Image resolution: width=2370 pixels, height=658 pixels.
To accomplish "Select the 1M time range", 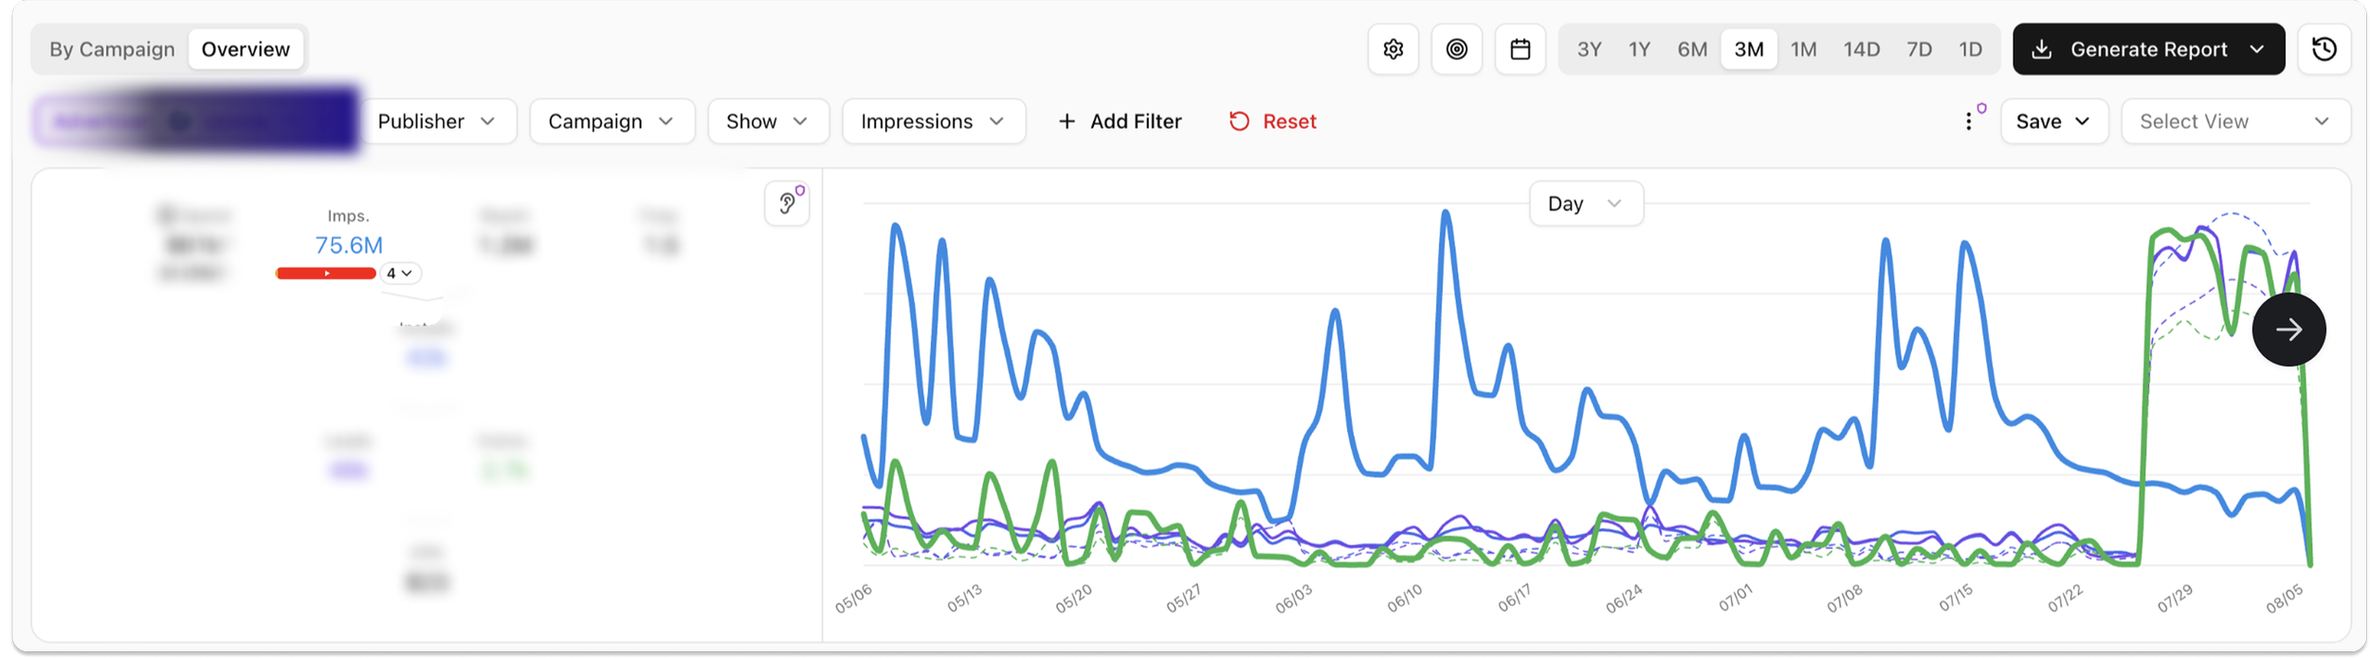I will [1803, 49].
